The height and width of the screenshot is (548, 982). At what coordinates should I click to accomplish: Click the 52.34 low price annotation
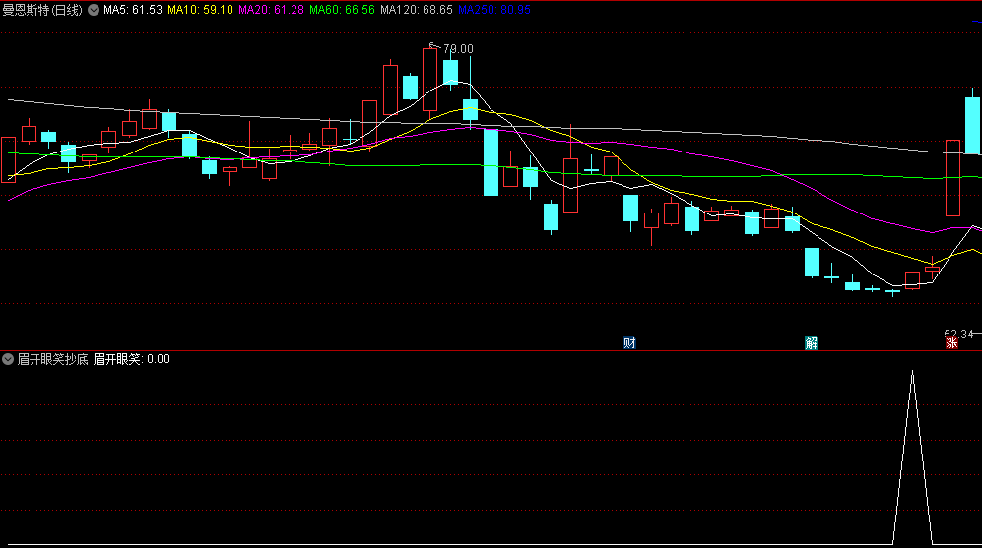pos(960,335)
